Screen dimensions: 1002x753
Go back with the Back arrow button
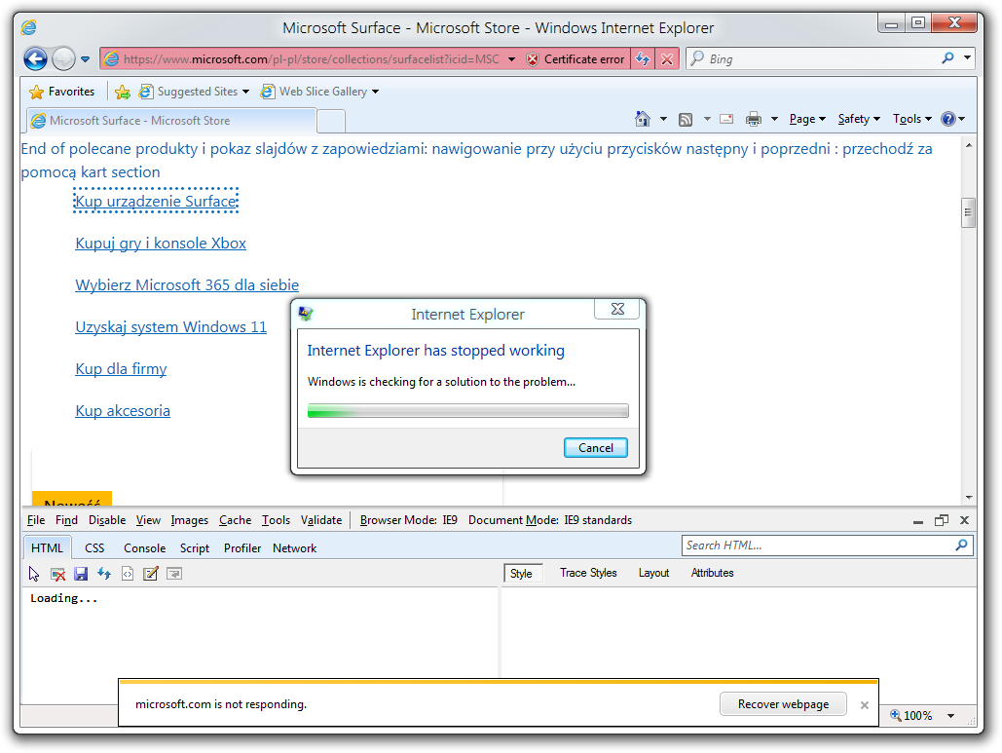[36, 59]
